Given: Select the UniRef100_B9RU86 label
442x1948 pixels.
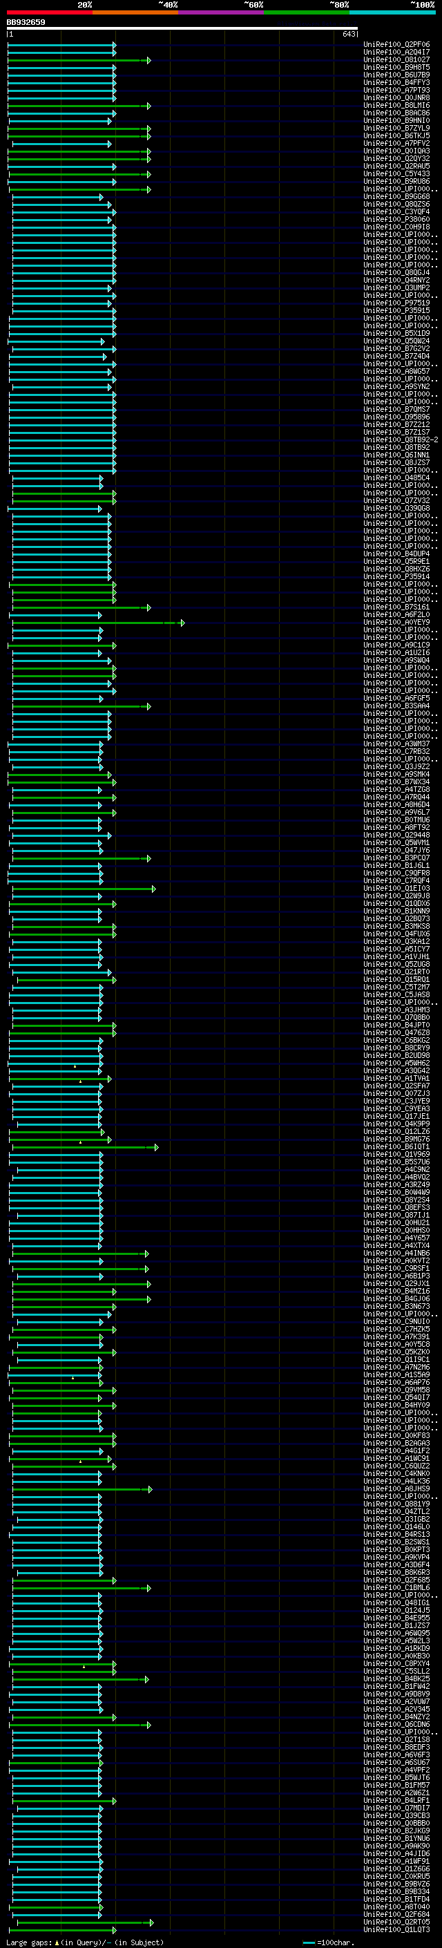Looking at the screenshot, I should (396, 182).
